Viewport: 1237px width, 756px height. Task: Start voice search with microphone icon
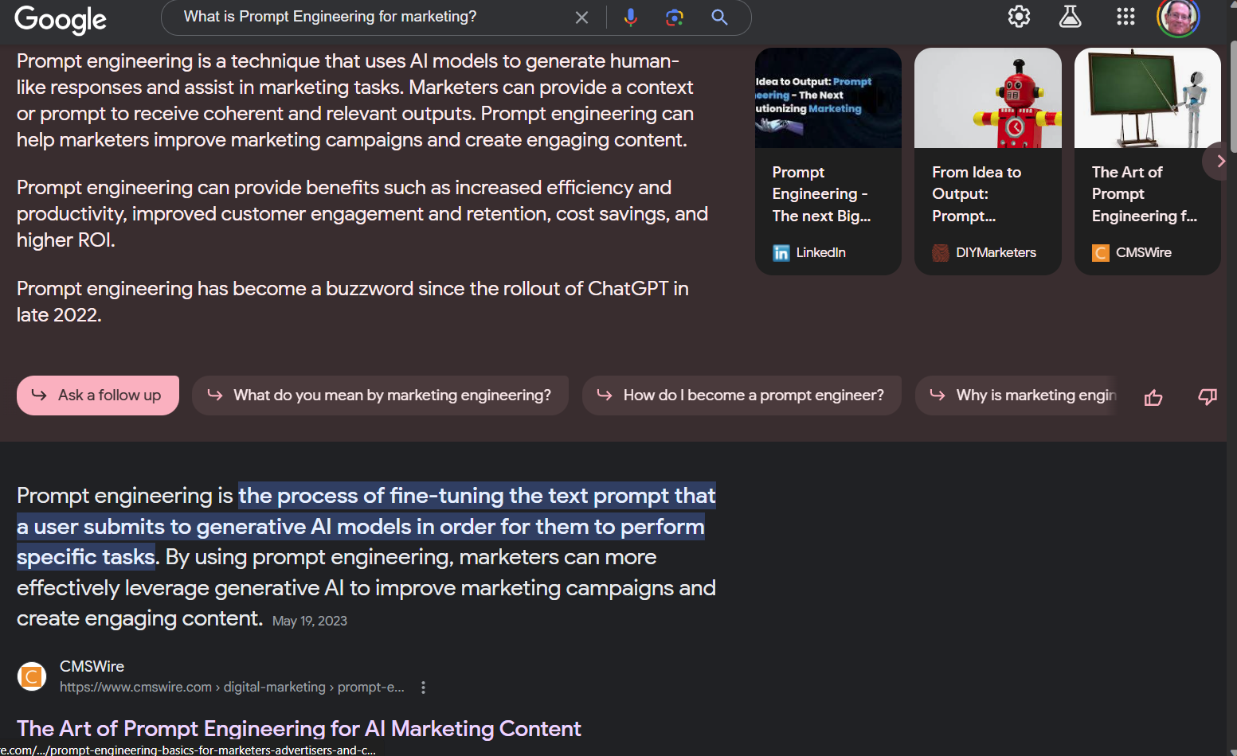631,18
